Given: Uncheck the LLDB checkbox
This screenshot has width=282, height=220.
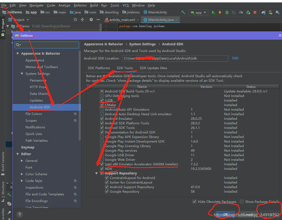Looking at the screenshot, I should [102, 100].
